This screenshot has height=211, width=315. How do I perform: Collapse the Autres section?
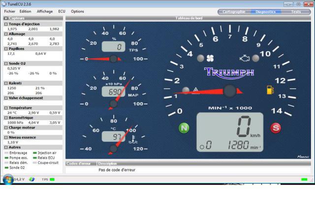pos(6,147)
